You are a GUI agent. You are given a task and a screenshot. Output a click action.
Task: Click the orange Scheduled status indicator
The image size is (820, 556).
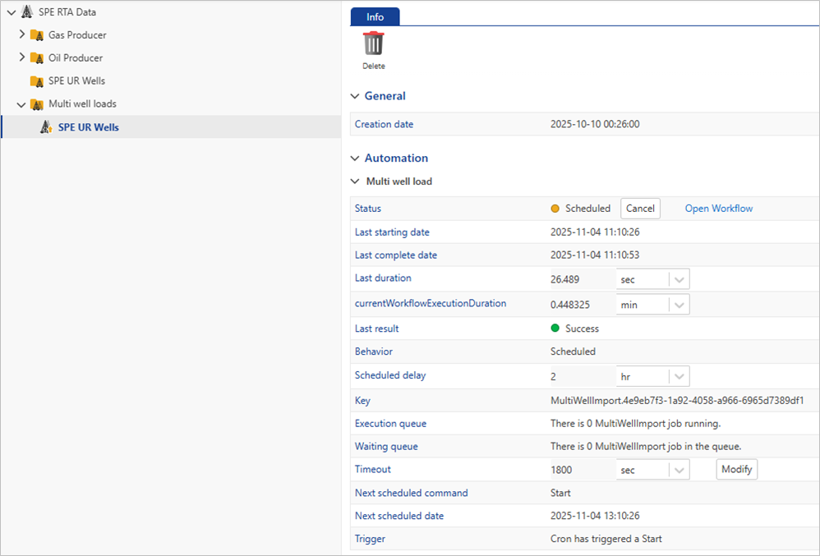click(555, 209)
